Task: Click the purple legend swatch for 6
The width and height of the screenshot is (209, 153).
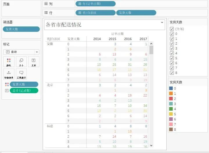Action: coord(171,119)
